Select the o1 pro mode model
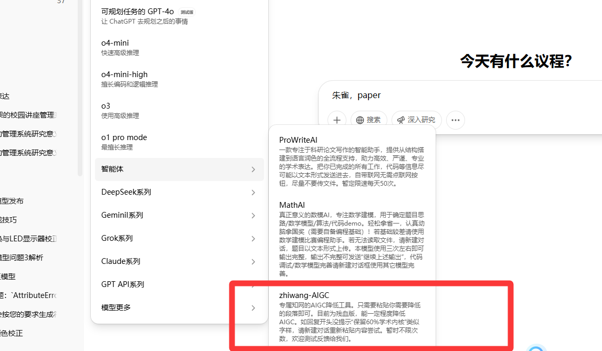The height and width of the screenshot is (351, 602). [179, 142]
